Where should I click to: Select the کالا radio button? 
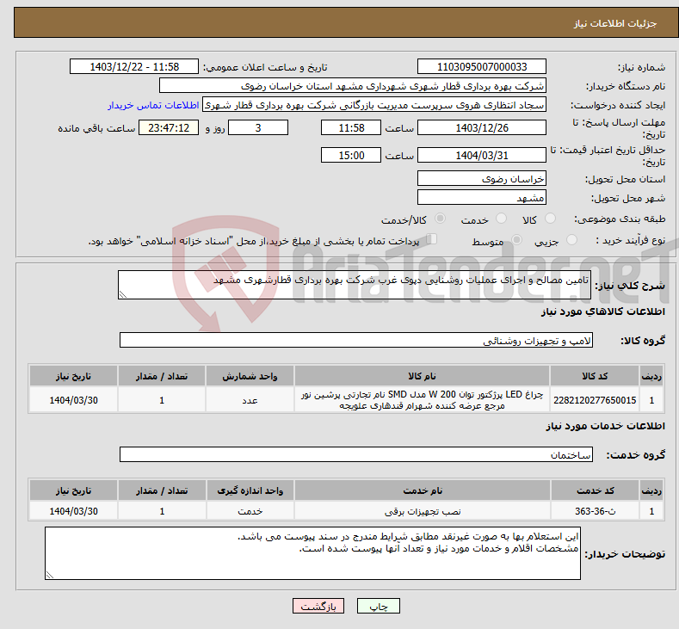point(551,219)
